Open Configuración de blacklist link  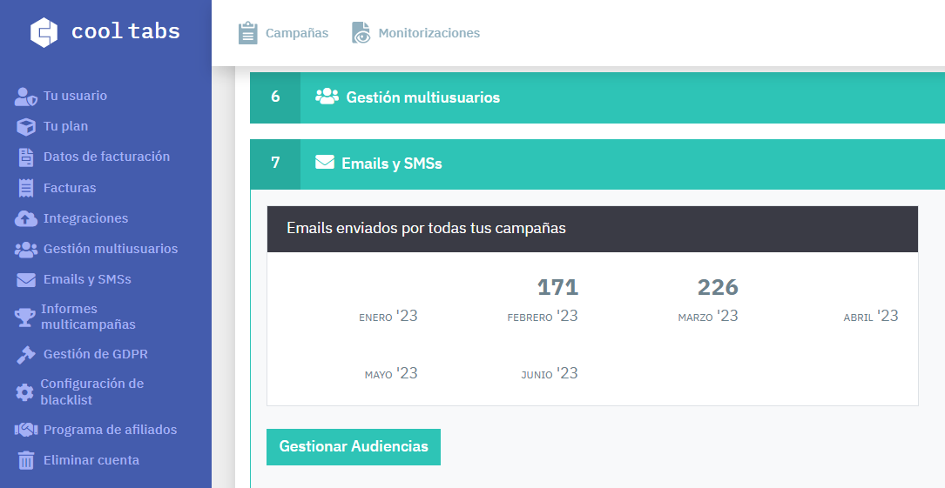[x=91, y=391]
